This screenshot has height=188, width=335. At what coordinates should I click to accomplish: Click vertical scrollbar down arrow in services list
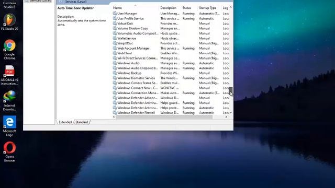point(231,113)
